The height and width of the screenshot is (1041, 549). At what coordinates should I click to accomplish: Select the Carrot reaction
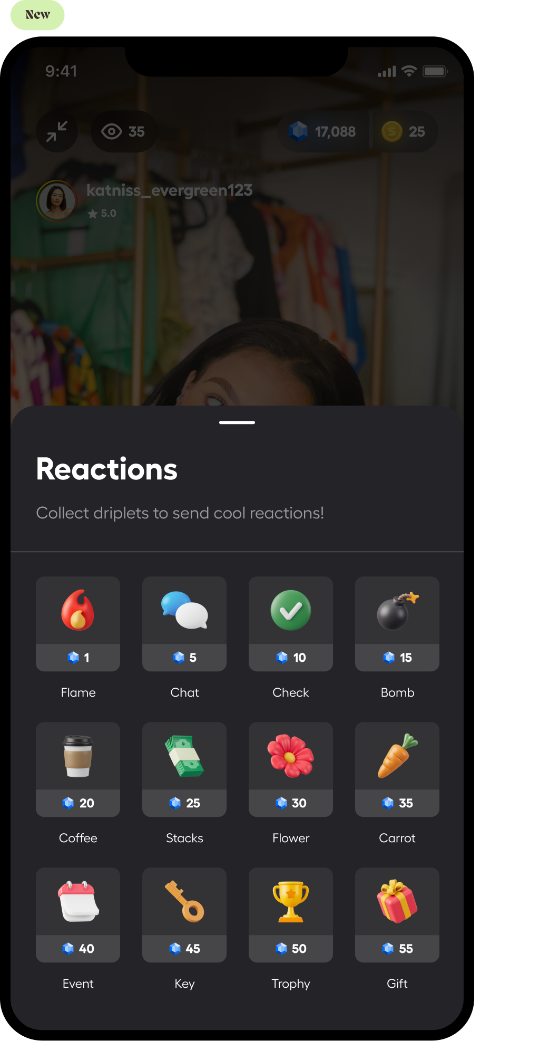point(397,769)
